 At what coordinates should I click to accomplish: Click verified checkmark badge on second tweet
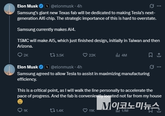(x=41, y=67)
